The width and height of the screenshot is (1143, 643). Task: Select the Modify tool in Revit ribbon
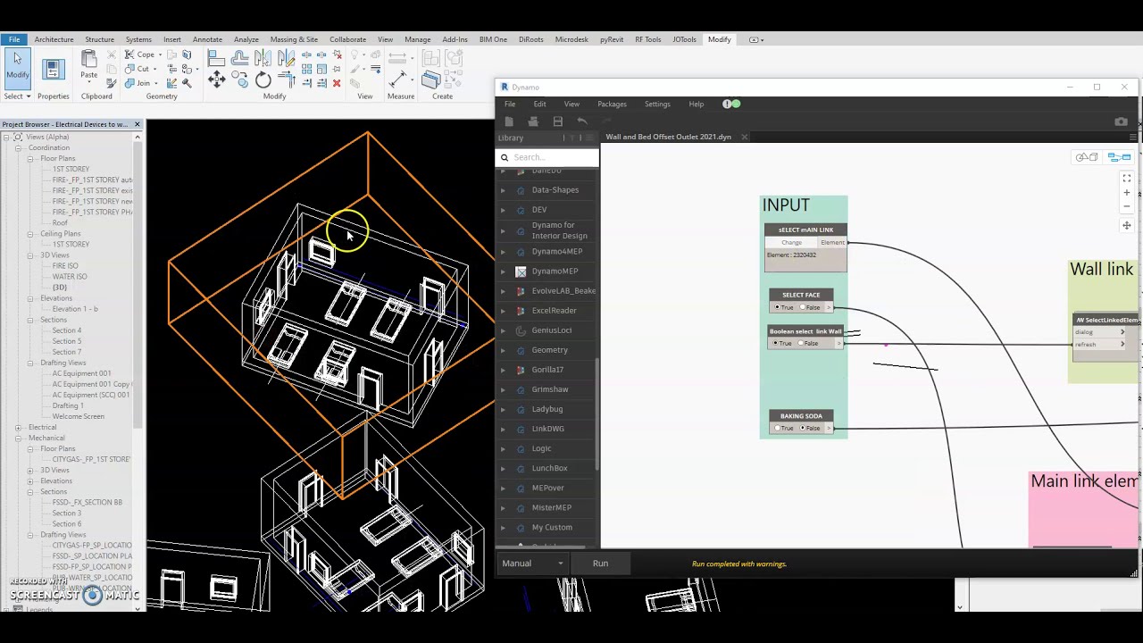coord(18,68)
